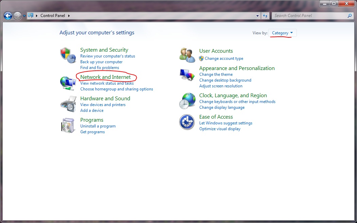This screenshot has width=357, height=223.
Task: Open Ease of Access heading
Action: coord(216,117)
